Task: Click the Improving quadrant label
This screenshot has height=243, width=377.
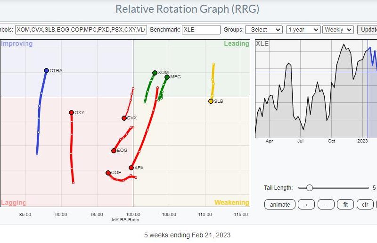Action: [x=17, y=44]
